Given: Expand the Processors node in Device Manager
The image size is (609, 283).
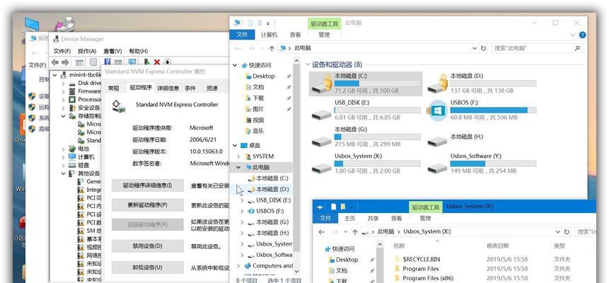Looking at the screenshot, I should [x=64, y=99].
